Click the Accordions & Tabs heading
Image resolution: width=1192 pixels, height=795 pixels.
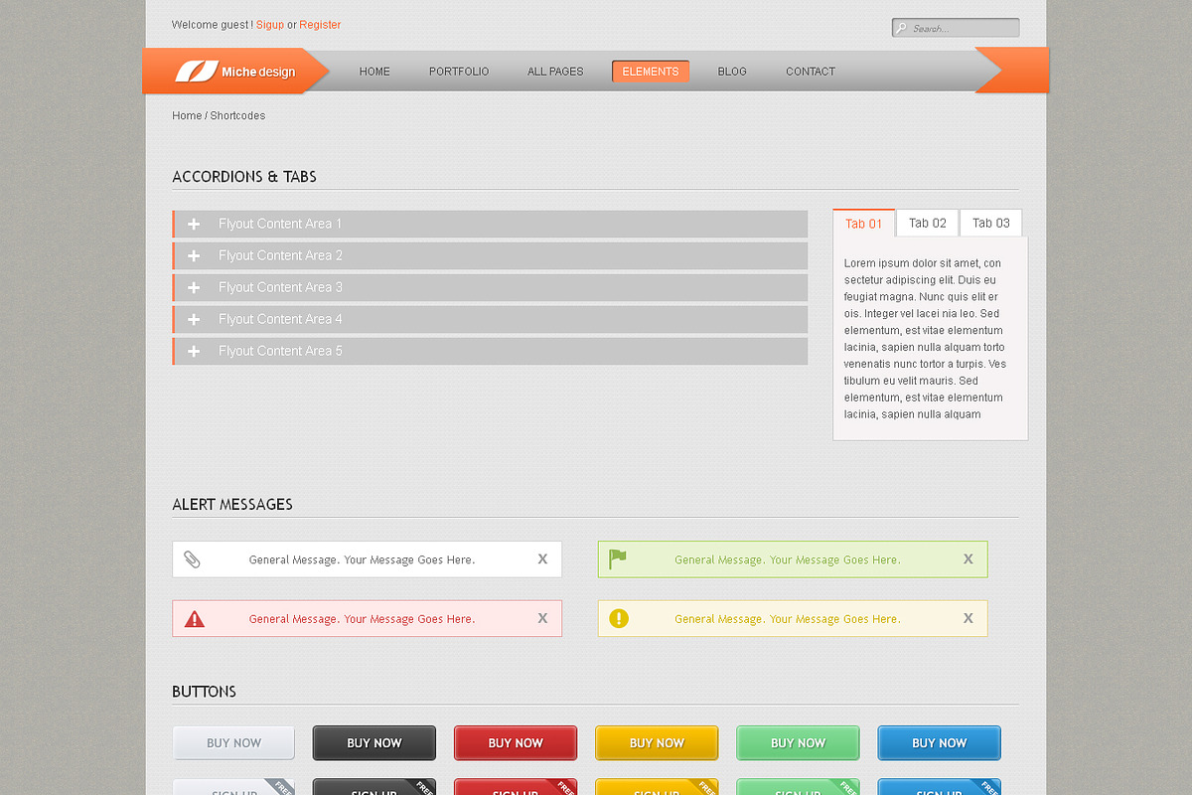[x=244, y=177]
